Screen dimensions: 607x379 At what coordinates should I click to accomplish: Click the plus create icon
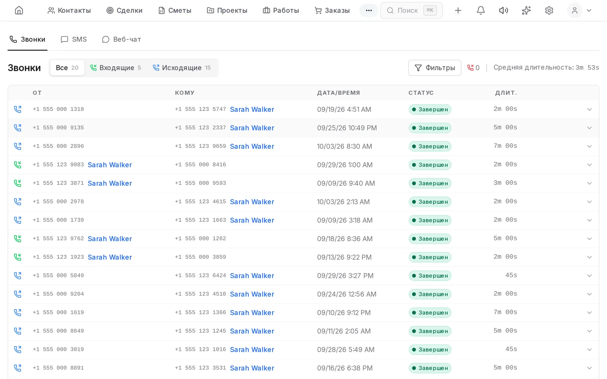click(458, 10)
